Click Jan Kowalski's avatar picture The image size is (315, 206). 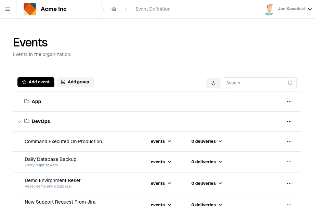tap(269, 9)
